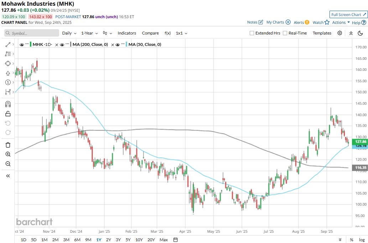
Task: Click the double down chevron icon
Action: coord(340,240)
